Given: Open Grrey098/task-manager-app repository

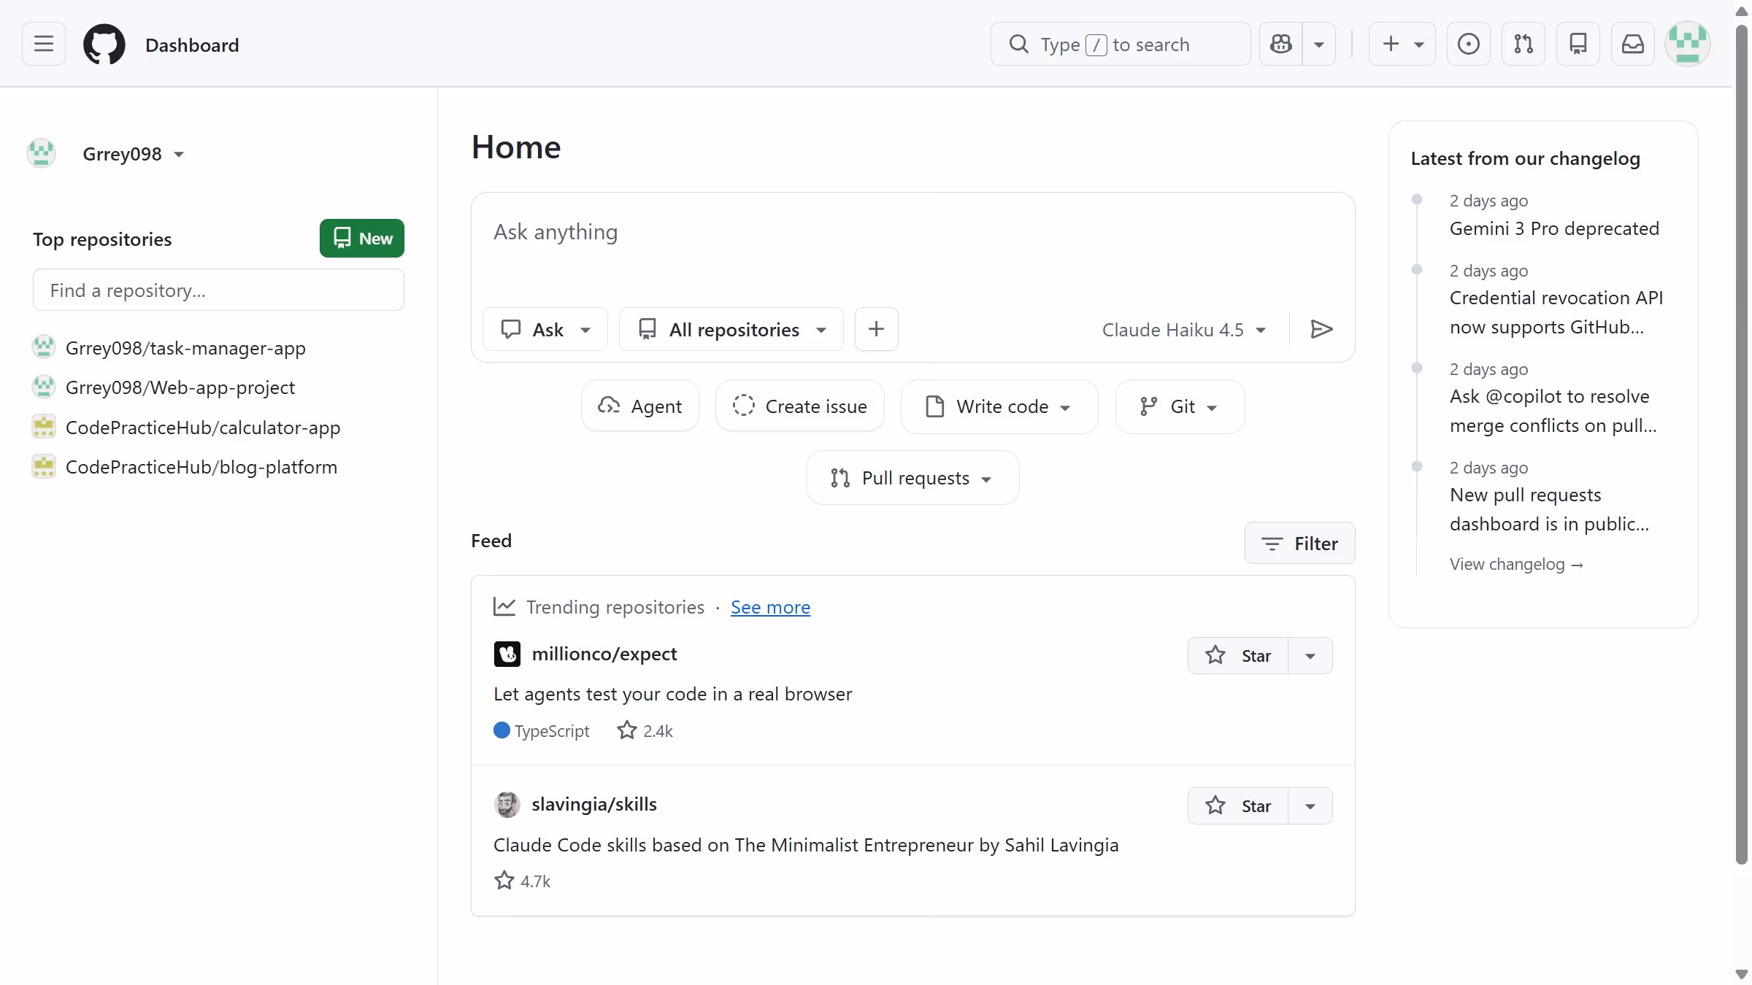Looking at the screenshot, I should pos(185,348).
